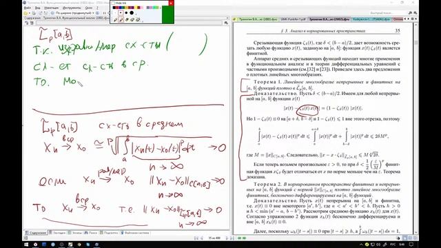Open the Файловая система bottom panel tab
Screen dimensions: 441x248
pos(135,233)
